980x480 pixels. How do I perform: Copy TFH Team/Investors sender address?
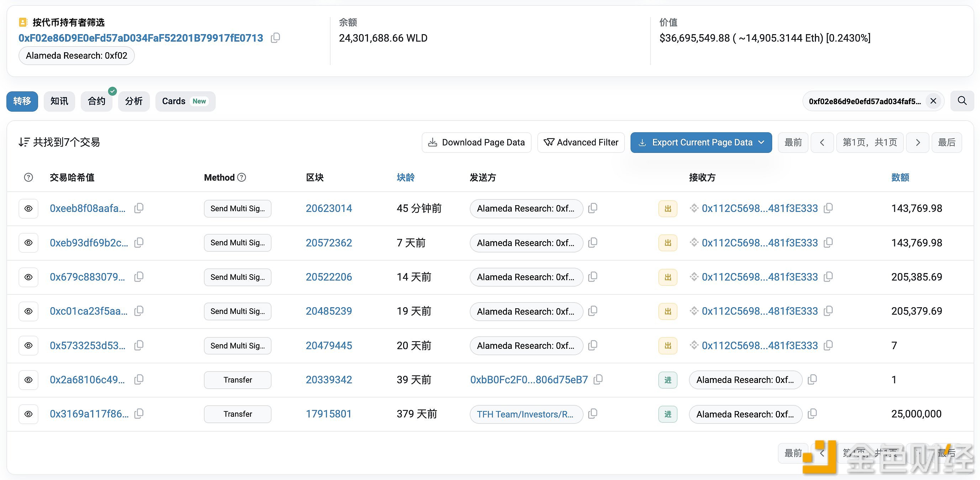click(x=593, y=414)
